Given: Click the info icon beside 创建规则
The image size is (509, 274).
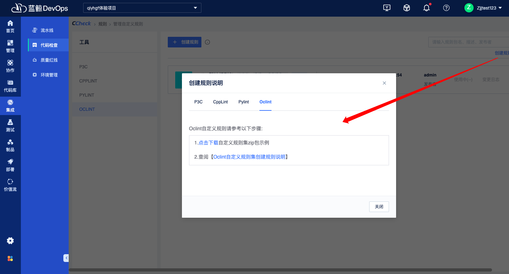Looking at the screenshot, I should pyautogui.click(x=207, y=42).
